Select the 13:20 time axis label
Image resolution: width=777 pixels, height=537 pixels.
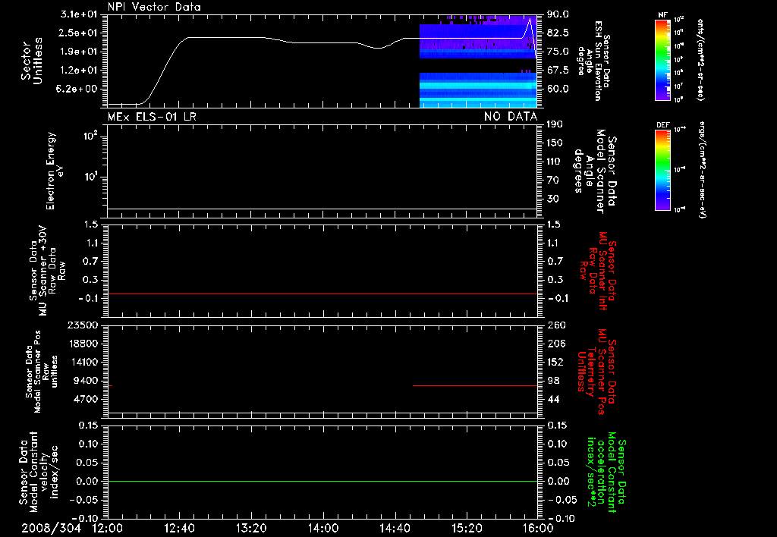[251, 528]
